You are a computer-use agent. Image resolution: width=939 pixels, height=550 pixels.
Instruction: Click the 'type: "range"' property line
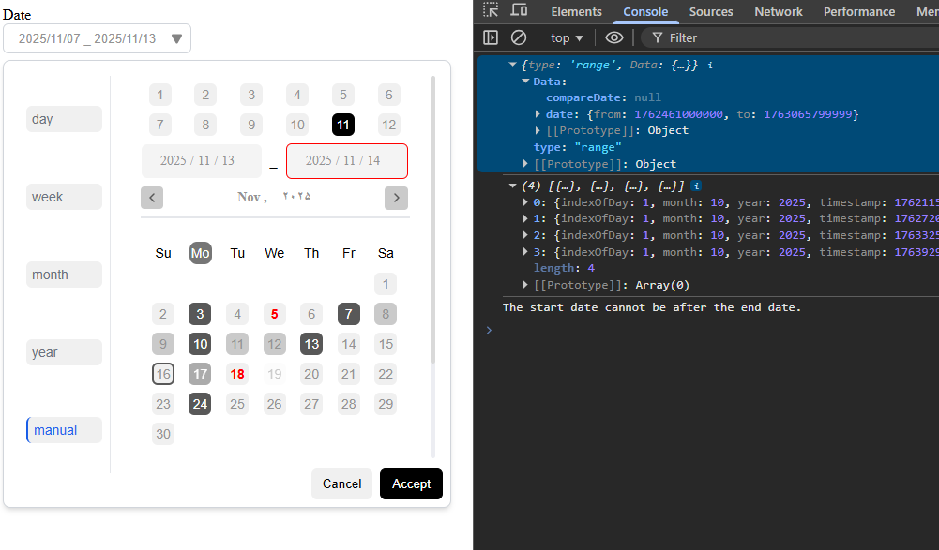(x=577, y=146)
